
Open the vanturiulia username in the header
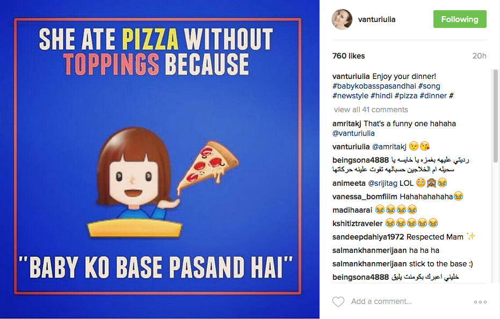[x=376, y=19]
